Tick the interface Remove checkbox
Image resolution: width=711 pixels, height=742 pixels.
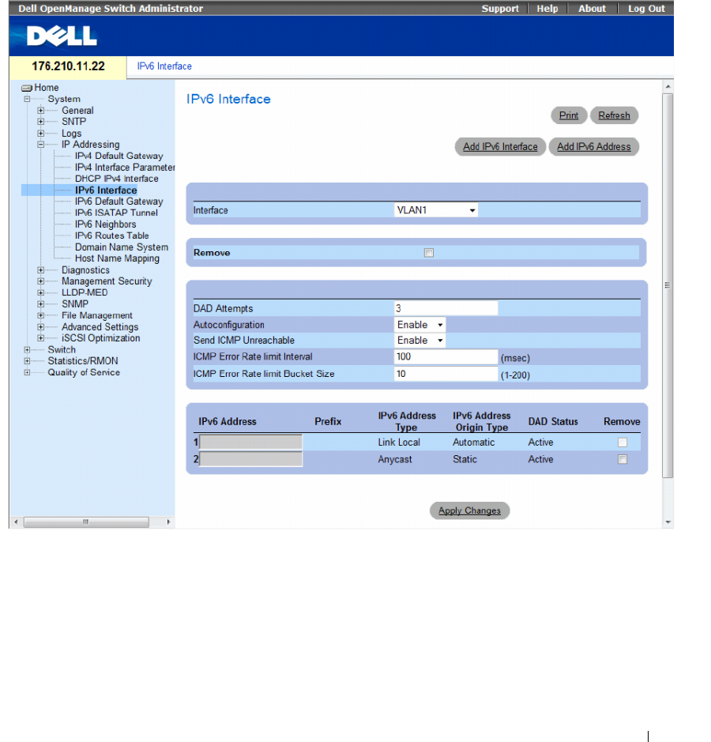(429, 253)
